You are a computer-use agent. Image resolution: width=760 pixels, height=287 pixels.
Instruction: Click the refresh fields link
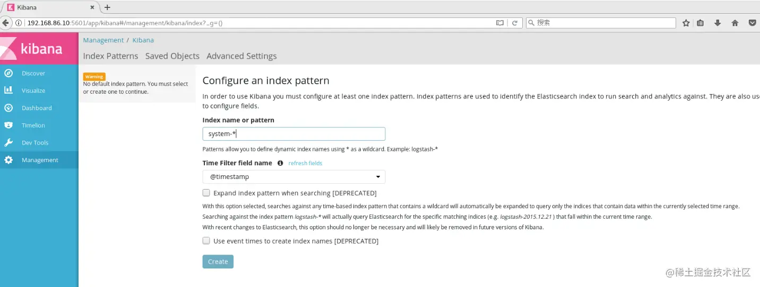305,163
